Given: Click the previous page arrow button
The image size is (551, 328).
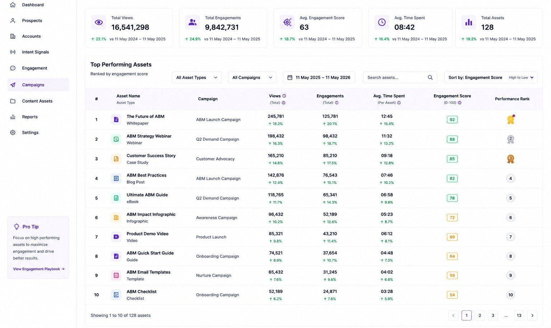Looking at the screenshot, I should point(453,315).
